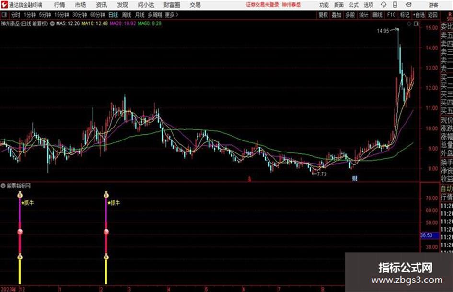Screen dimensions: 453x292
Task: Click the red 神州泰岳 stock name in title bar
Action: tap(291, 5)
